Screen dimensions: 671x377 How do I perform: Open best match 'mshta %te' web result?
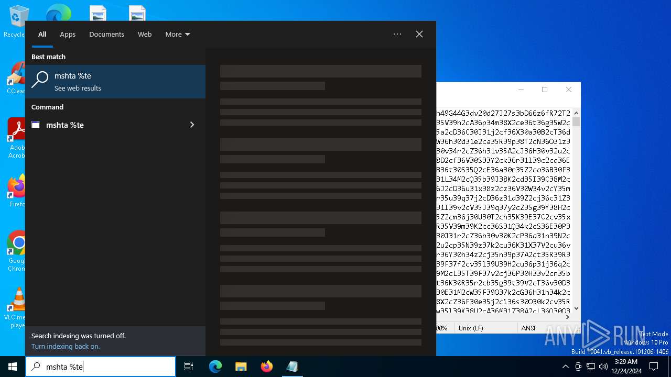(x=115, y=82)
